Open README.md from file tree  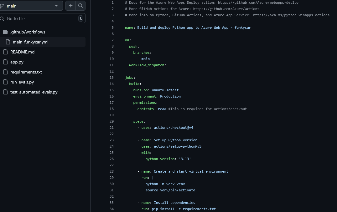coord(22,52)
